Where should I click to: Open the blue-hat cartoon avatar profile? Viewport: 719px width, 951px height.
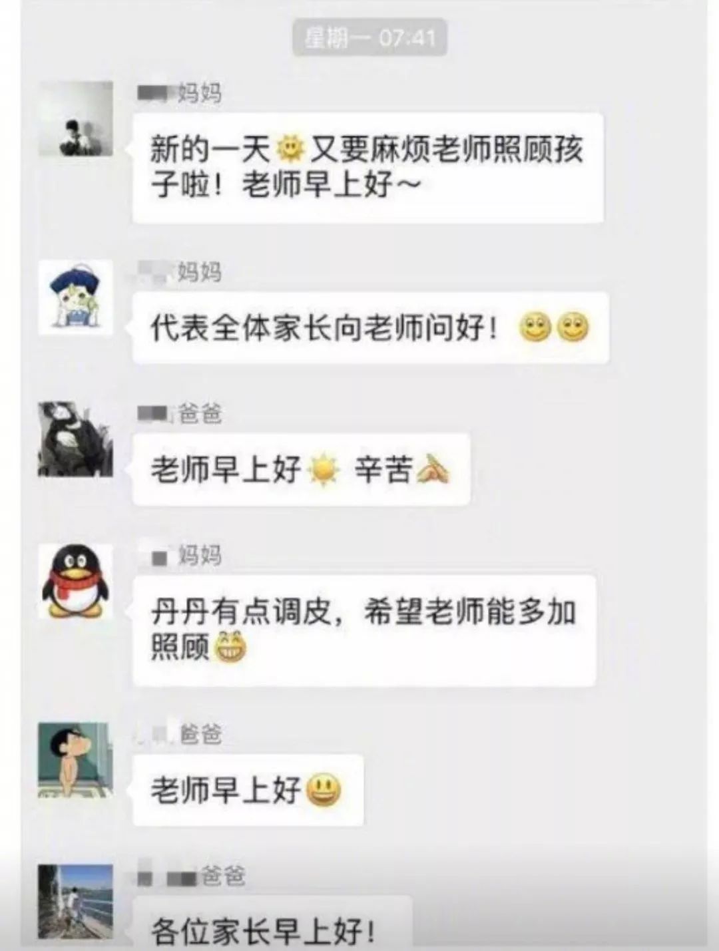point(76,297)
